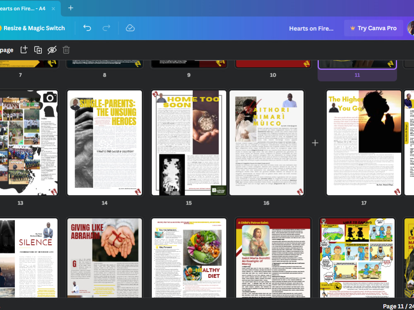Select the Home Too Soon page 15 thumbnail

(189, 142)
